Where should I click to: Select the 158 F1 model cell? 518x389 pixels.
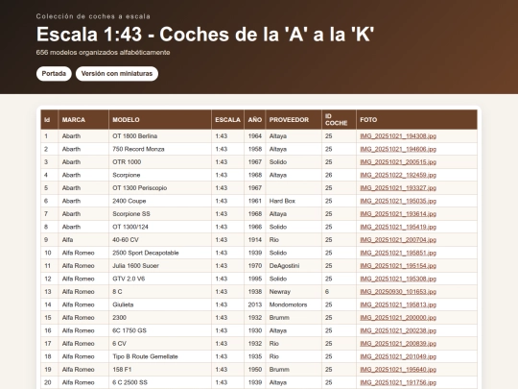coord(160,369)
